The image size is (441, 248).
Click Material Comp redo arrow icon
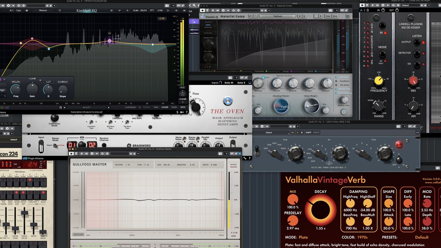coord(255,16)
